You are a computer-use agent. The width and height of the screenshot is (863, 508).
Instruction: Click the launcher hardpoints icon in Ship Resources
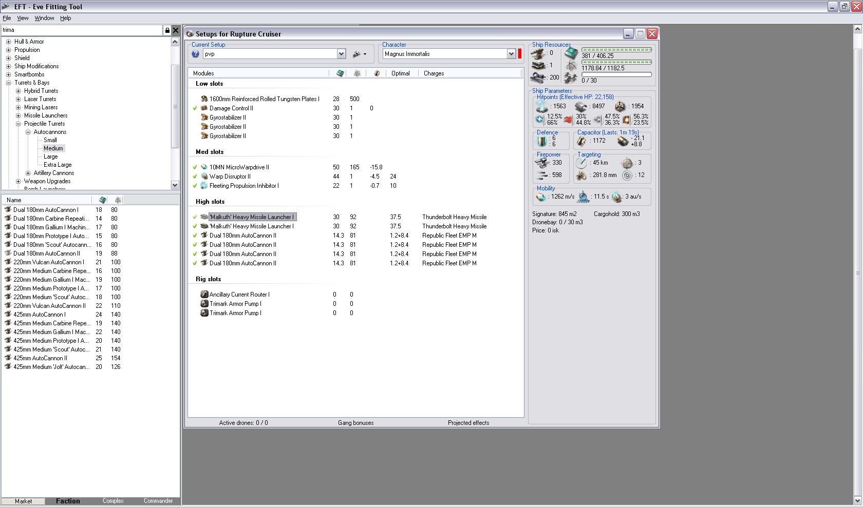538,66
